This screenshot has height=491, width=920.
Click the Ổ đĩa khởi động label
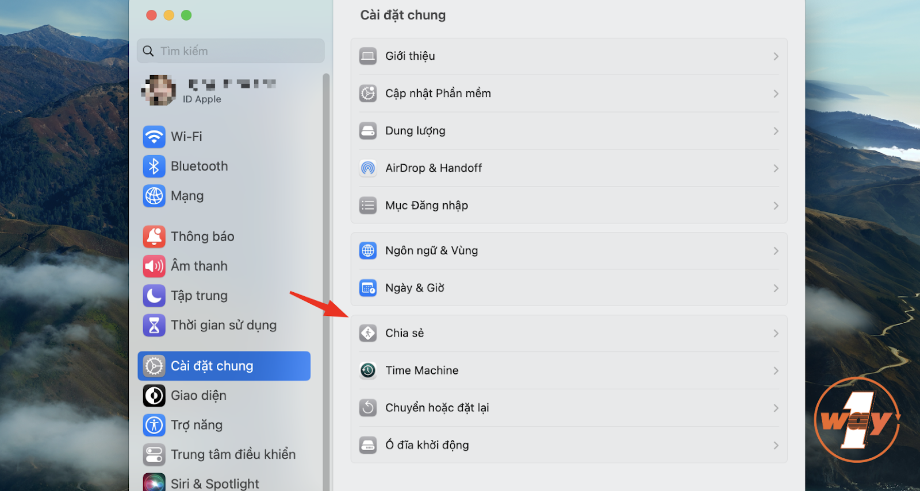(427, 445)
